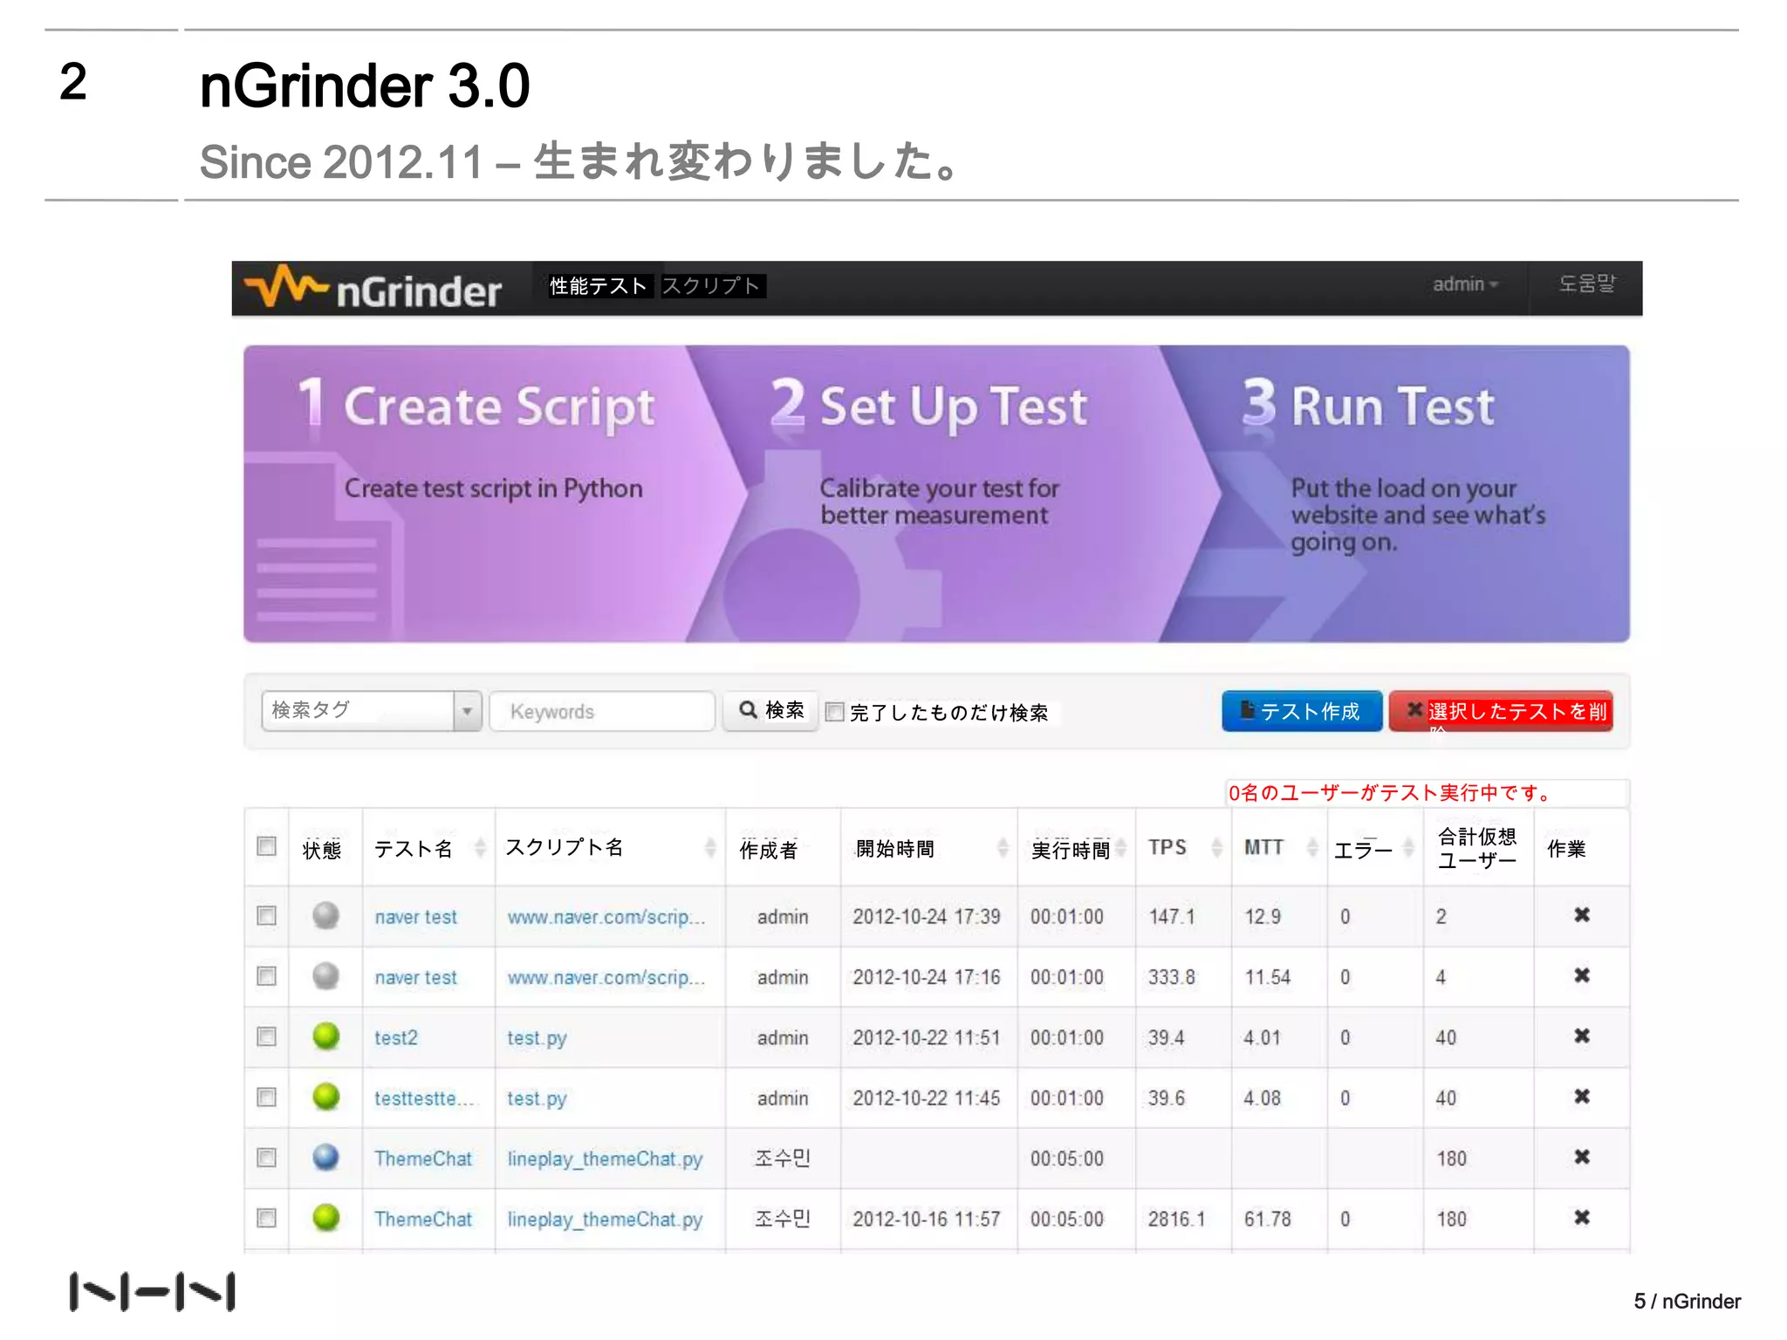
Task: Sort by TPS column arrows
Action: click(1217, 847)
